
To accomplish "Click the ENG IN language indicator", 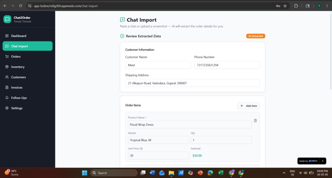I will pyautogui.click(x=292, y=173).
